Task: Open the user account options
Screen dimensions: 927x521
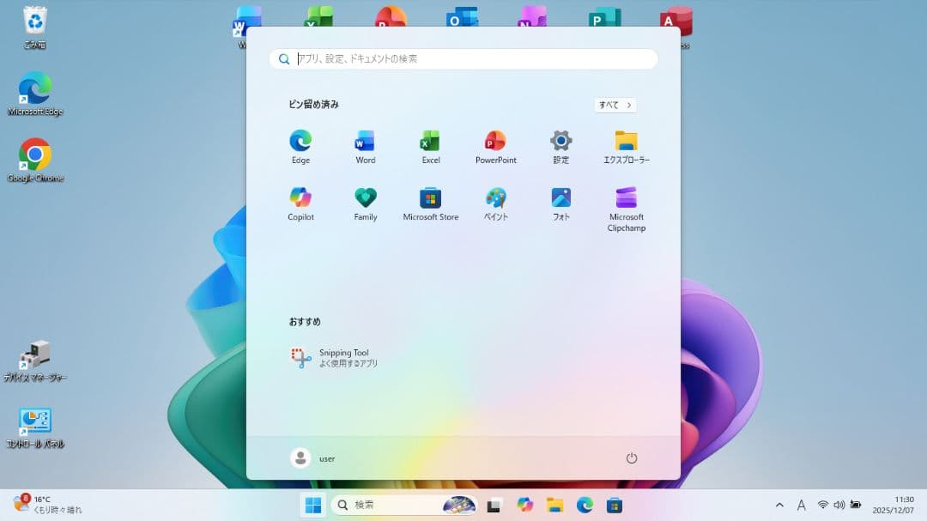Action: [313, 458]
